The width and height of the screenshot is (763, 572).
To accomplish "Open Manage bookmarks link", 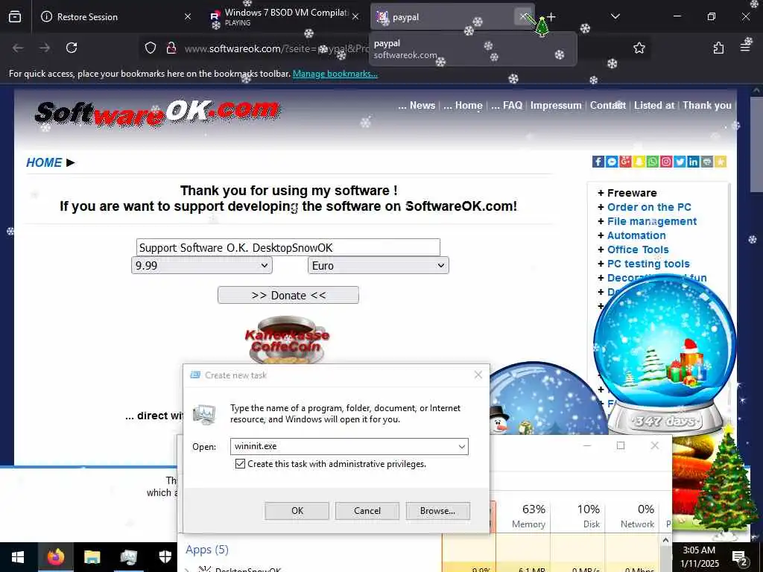I will [335, 74].
